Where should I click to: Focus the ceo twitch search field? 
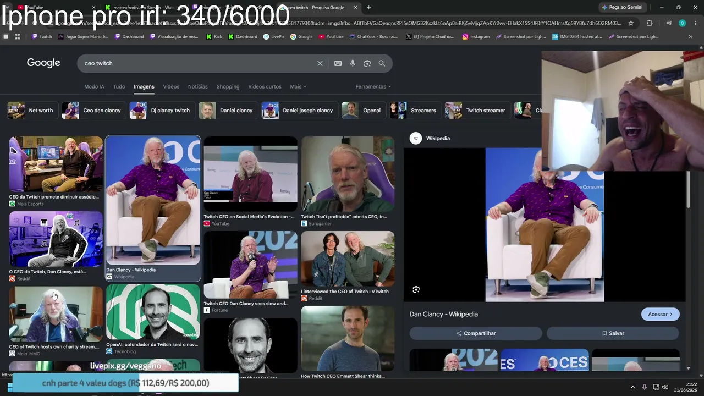(198, 63)
